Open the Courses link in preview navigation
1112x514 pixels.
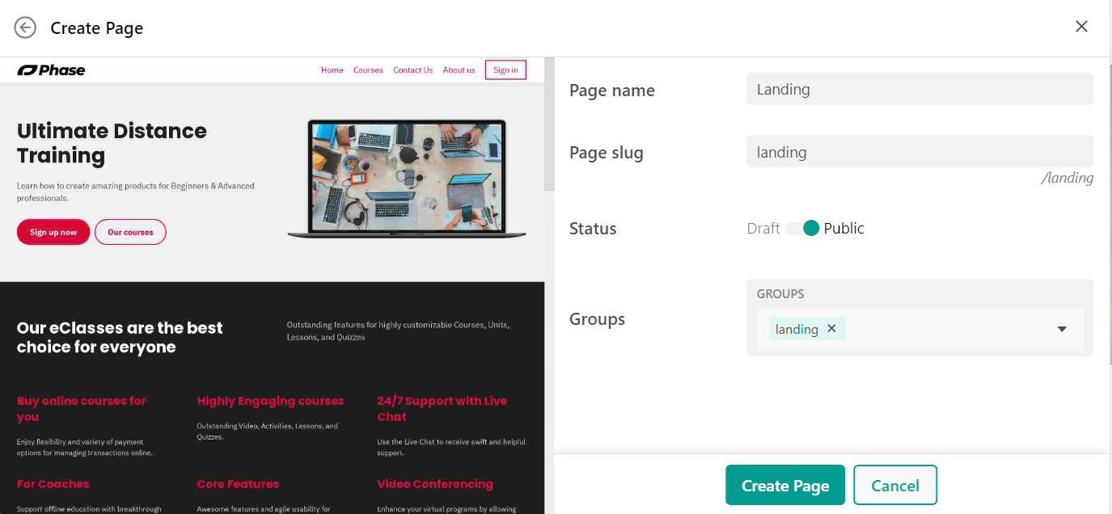pyautogui.click(x=368, y=70)
